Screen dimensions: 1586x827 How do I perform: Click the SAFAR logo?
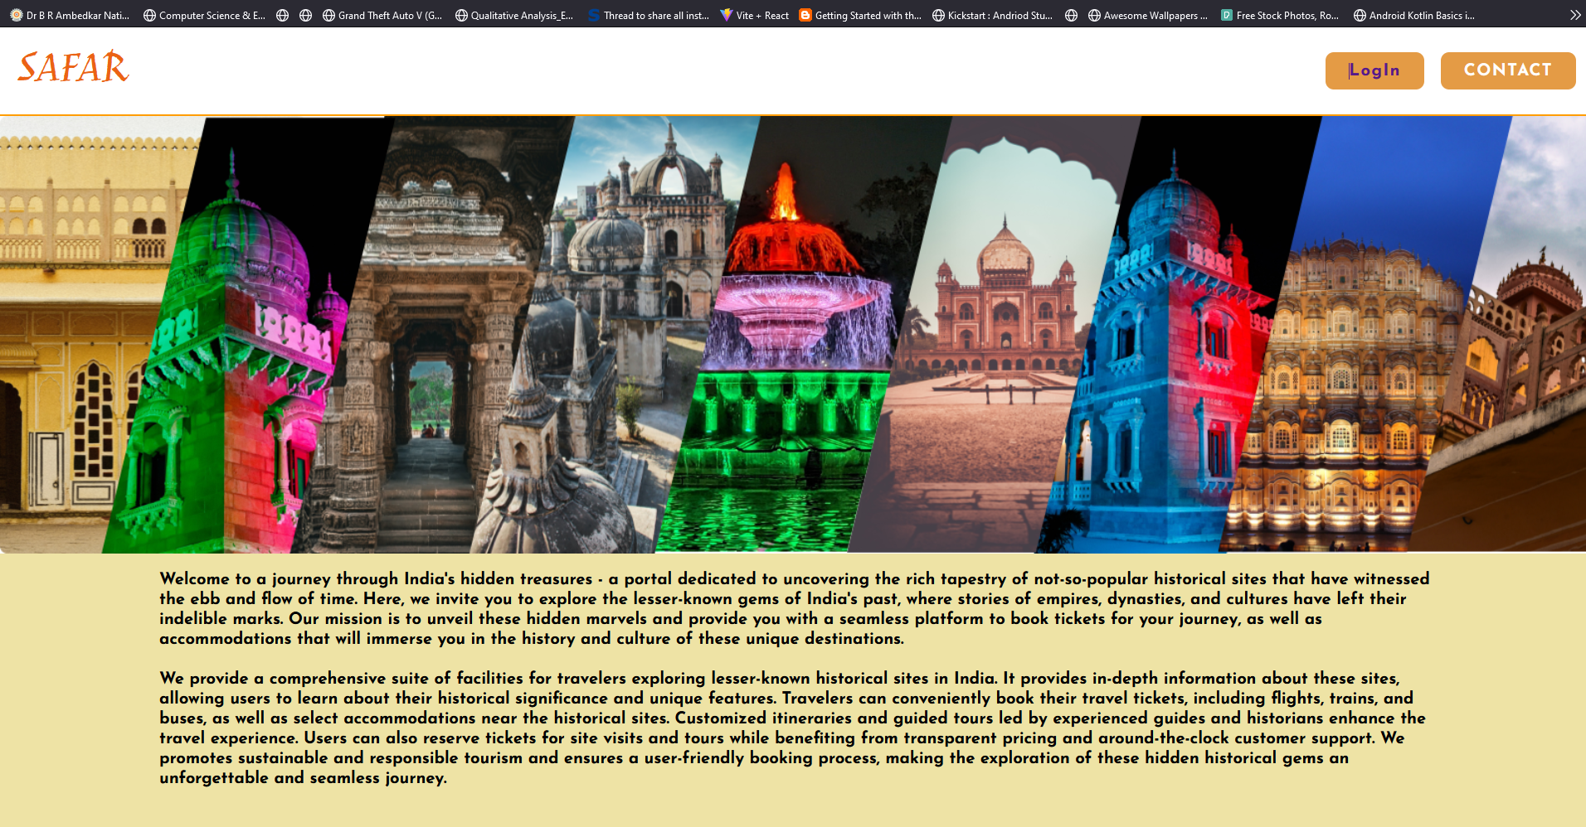tap(73, 68)
